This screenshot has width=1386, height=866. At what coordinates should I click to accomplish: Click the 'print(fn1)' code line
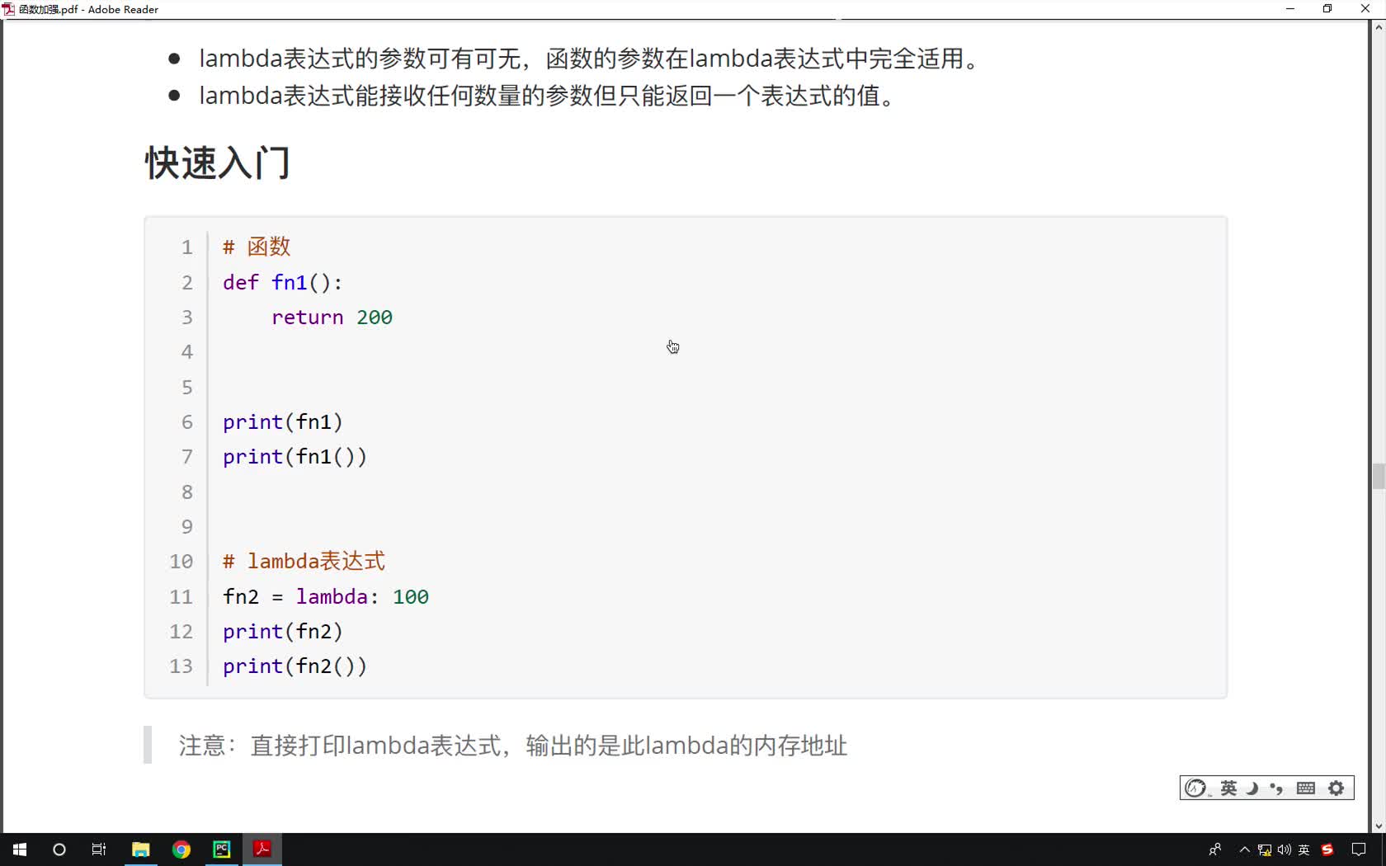click(282, 422)
